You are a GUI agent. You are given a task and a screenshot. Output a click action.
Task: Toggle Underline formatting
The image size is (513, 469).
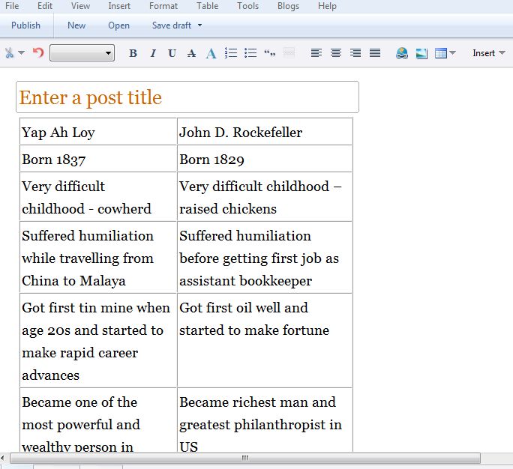[172, 53]
